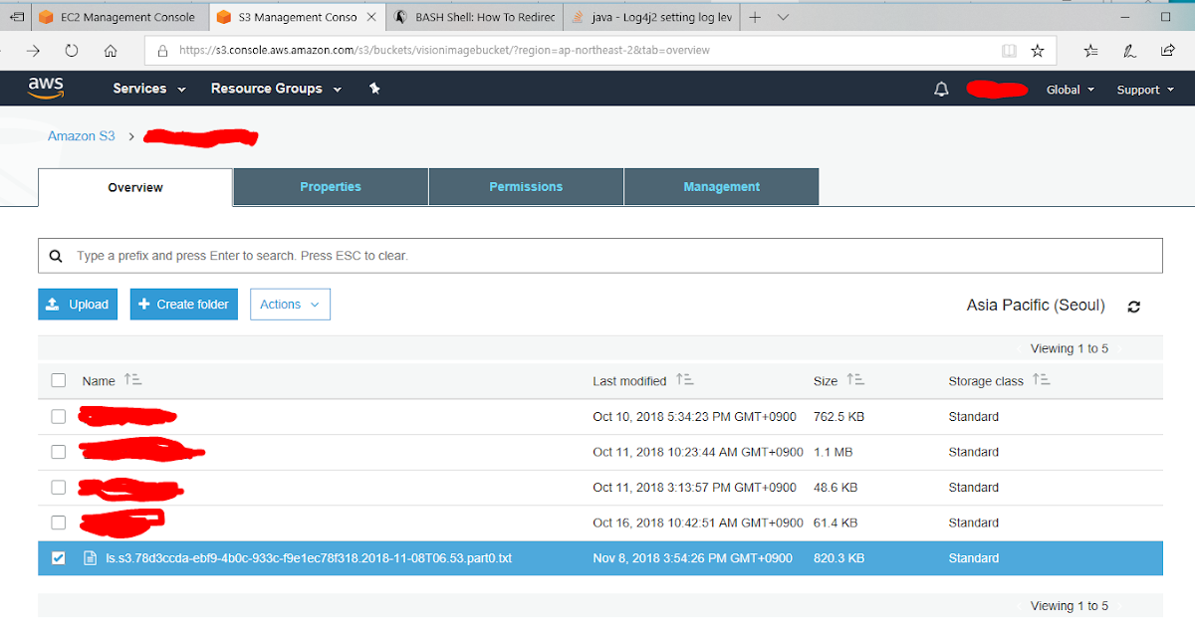Screen dimensions: 1195x627
Task: Open the Actions dropdown
Action: pyautogui.click(x=290, y=304)
